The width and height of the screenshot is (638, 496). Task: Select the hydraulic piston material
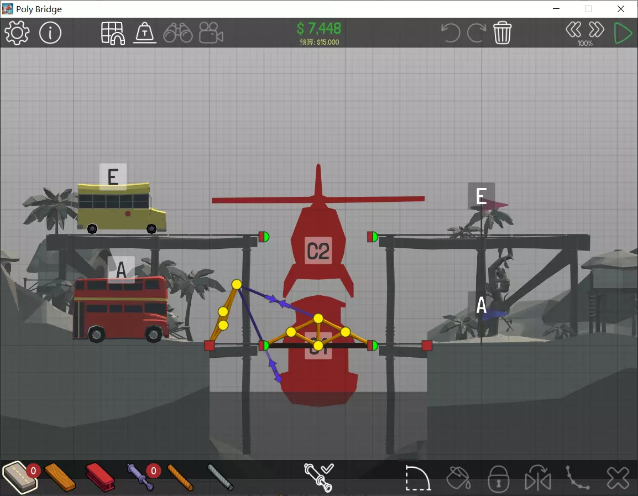point(140,477)
